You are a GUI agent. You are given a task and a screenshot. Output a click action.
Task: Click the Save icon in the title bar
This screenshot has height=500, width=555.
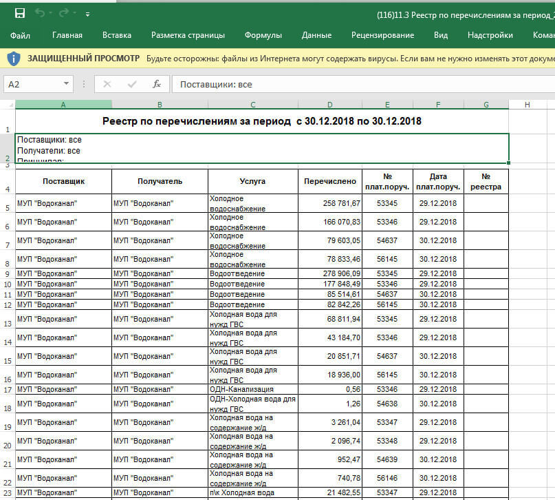(19, 13)
